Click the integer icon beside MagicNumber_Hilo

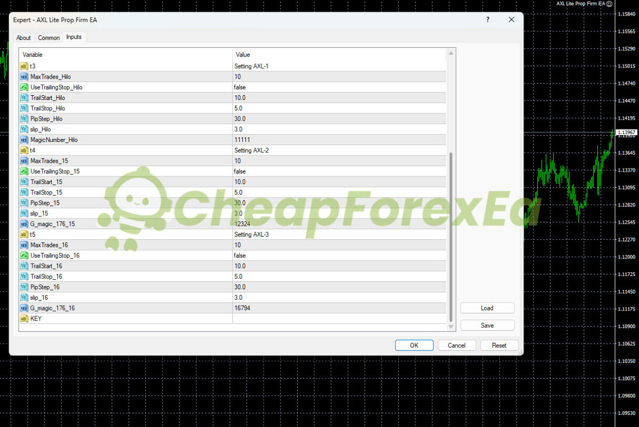(24, 140)
